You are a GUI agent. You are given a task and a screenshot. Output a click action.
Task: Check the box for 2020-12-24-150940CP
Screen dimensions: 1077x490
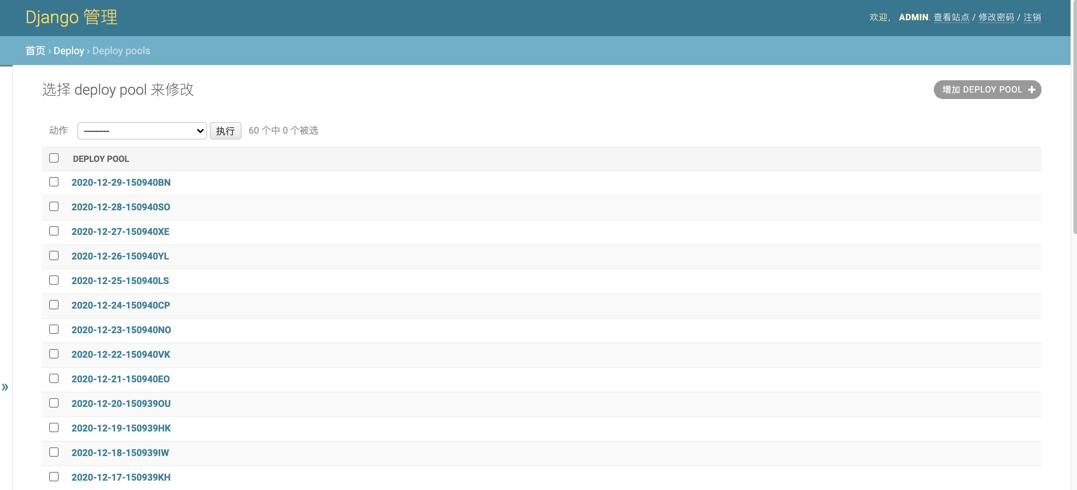[x=54, y=305]
